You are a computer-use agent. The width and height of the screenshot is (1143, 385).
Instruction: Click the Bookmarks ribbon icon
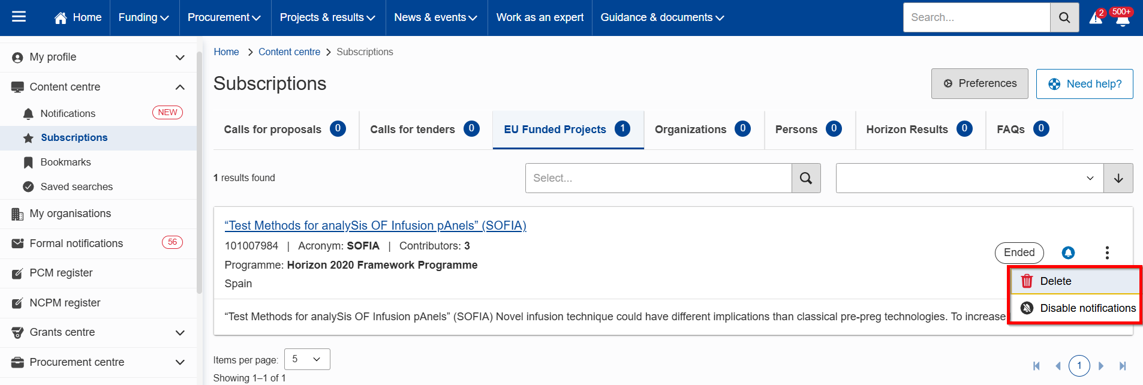[x=28, y=163]
